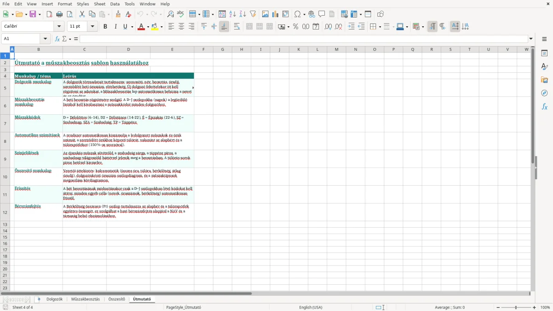This screenshot has height=311, width=553.
Task: Toggle Center Horizontally alignment
Action: pos(181,27)
